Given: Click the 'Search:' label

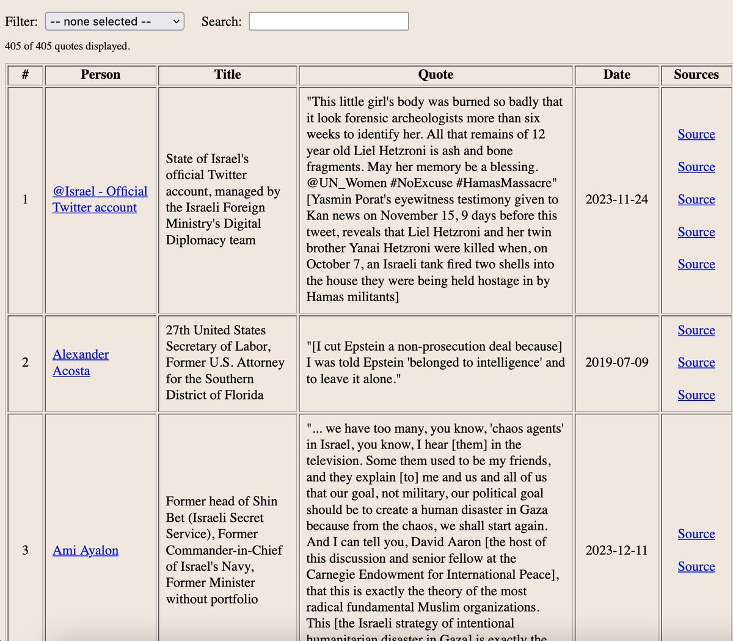Looking at the screenshot, I should (222, 21).
